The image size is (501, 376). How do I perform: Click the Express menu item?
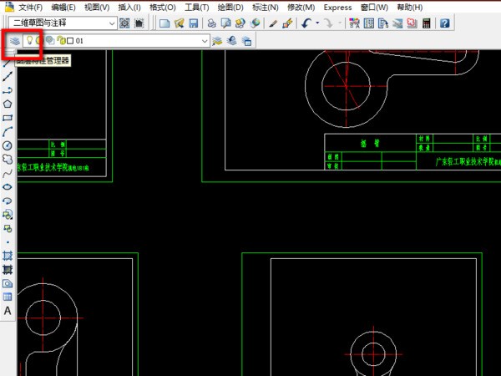click(337, 7)
